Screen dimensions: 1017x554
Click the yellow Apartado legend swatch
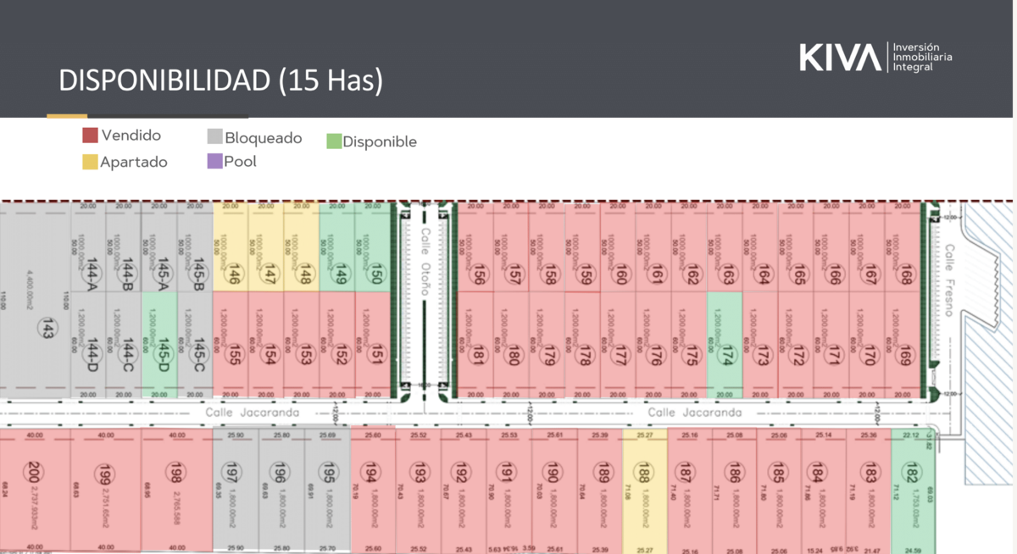pos(90,162)
